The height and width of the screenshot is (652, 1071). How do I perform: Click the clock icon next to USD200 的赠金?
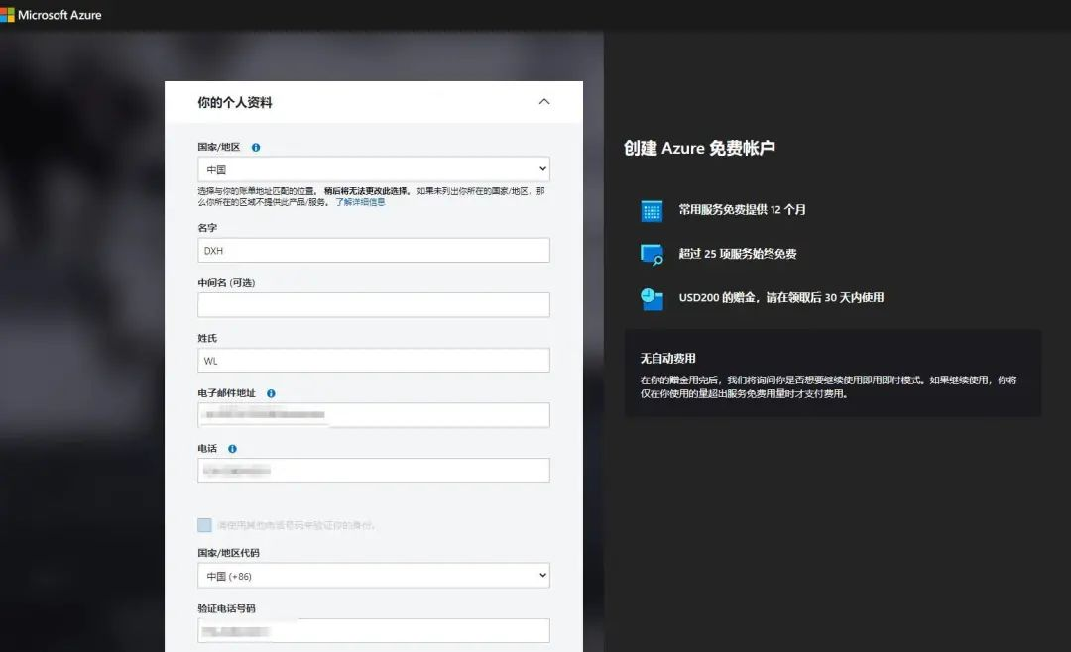652,298
